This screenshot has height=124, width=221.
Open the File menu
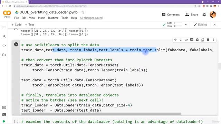[17, 18]
